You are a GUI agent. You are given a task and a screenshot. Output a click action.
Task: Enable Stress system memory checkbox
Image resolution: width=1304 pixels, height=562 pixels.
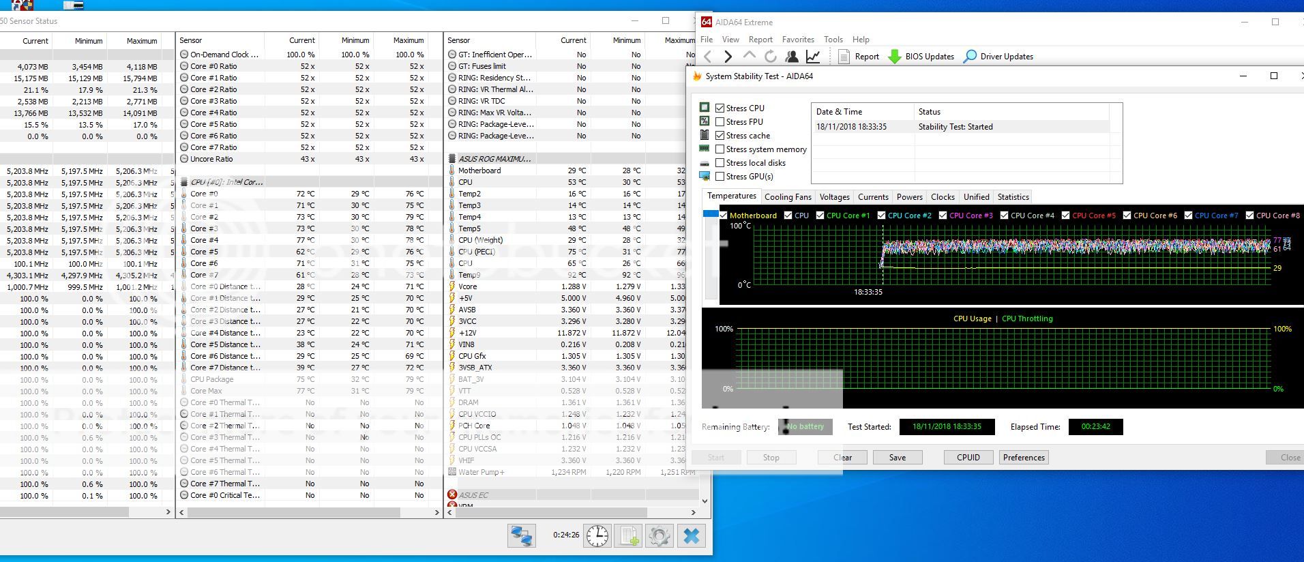(x=720, y=149)
